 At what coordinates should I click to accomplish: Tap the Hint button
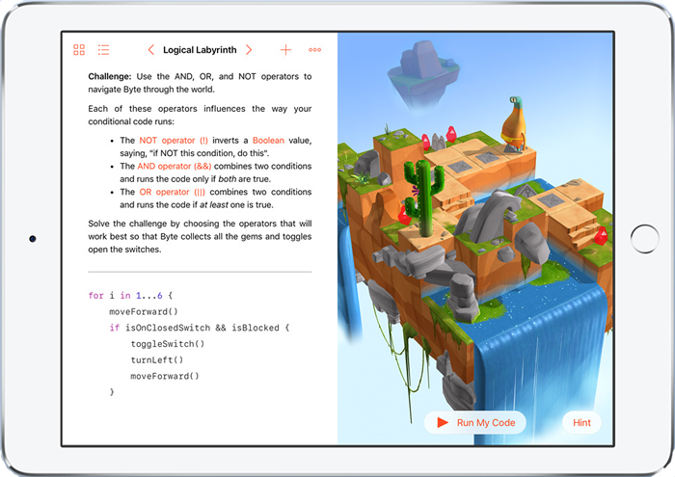pyautogui.click(x=581, y=422)
